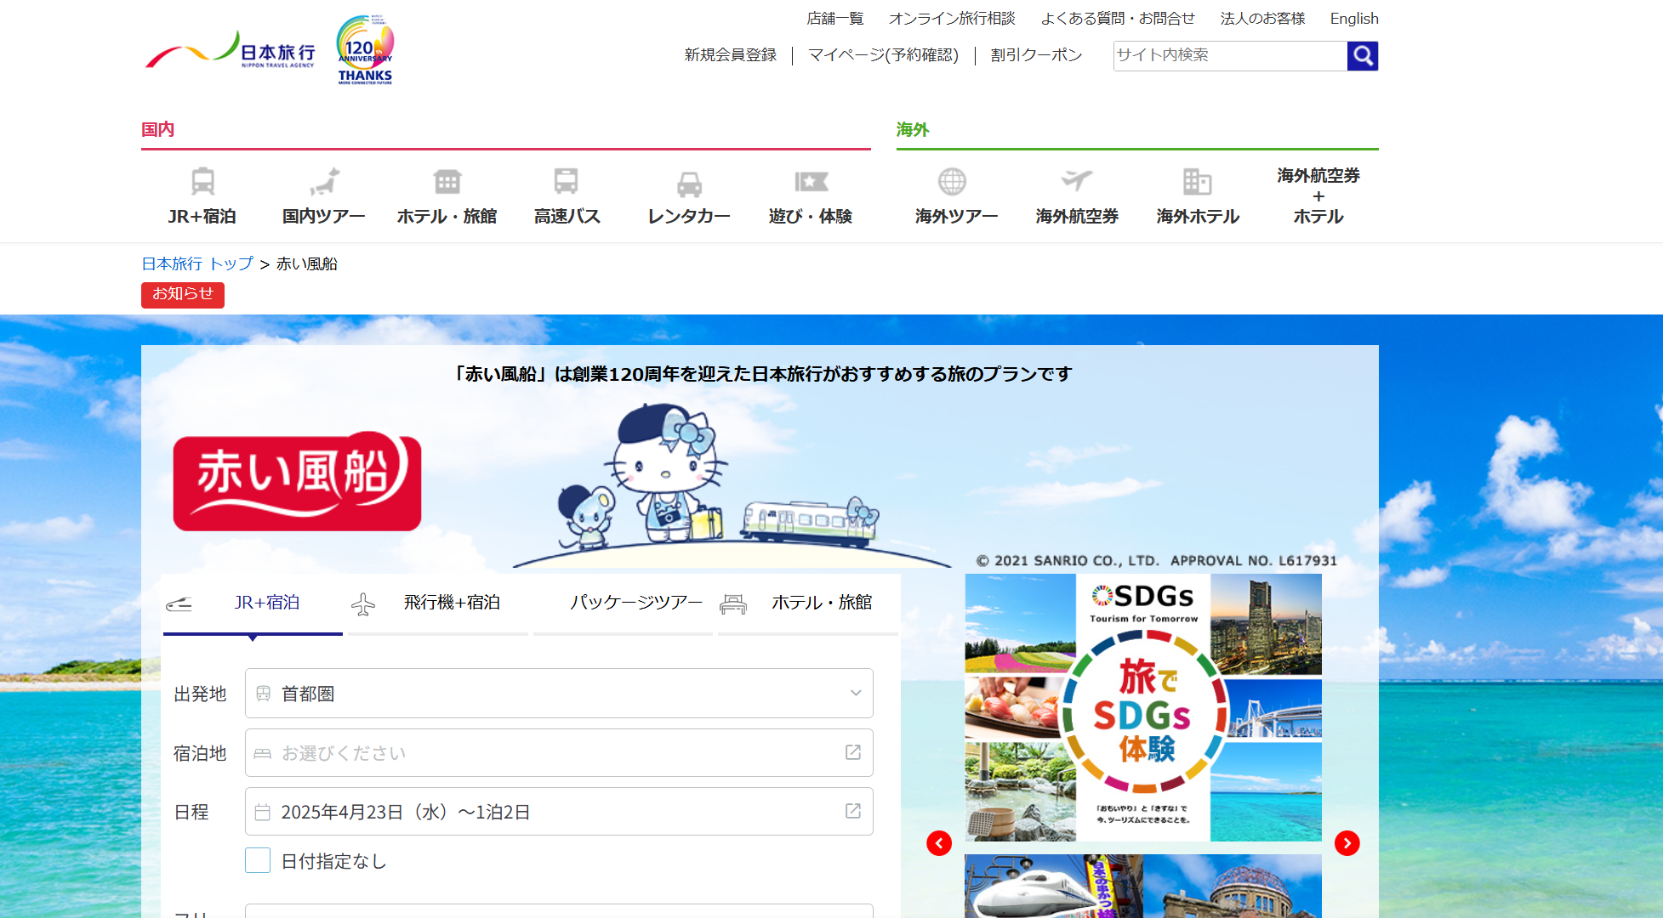The height and width of the screenshot is (918, 1663).
Task: Open 海外航空券+ホテル menu item
Action: click(1318, 195)
